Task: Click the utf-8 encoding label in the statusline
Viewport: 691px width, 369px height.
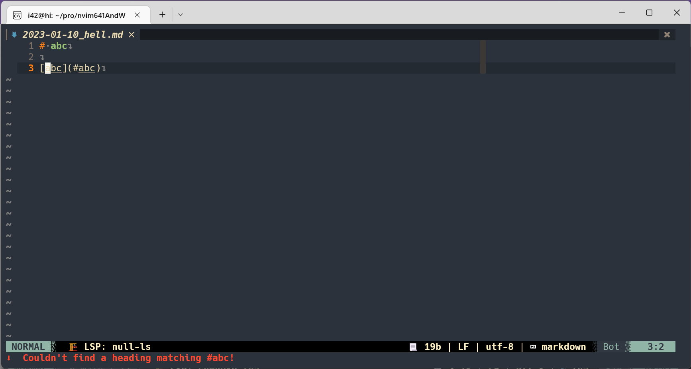Action: [499, 347]
